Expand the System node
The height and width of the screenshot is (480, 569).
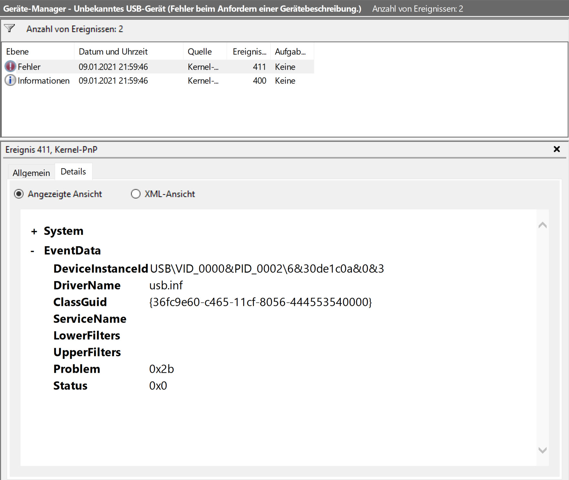pos(34,231)
